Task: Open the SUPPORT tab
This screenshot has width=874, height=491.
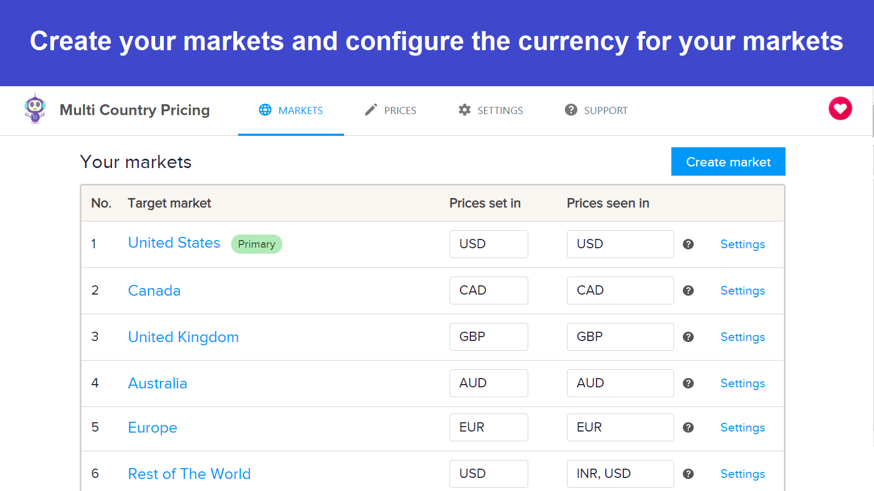Action: (596, 110)
